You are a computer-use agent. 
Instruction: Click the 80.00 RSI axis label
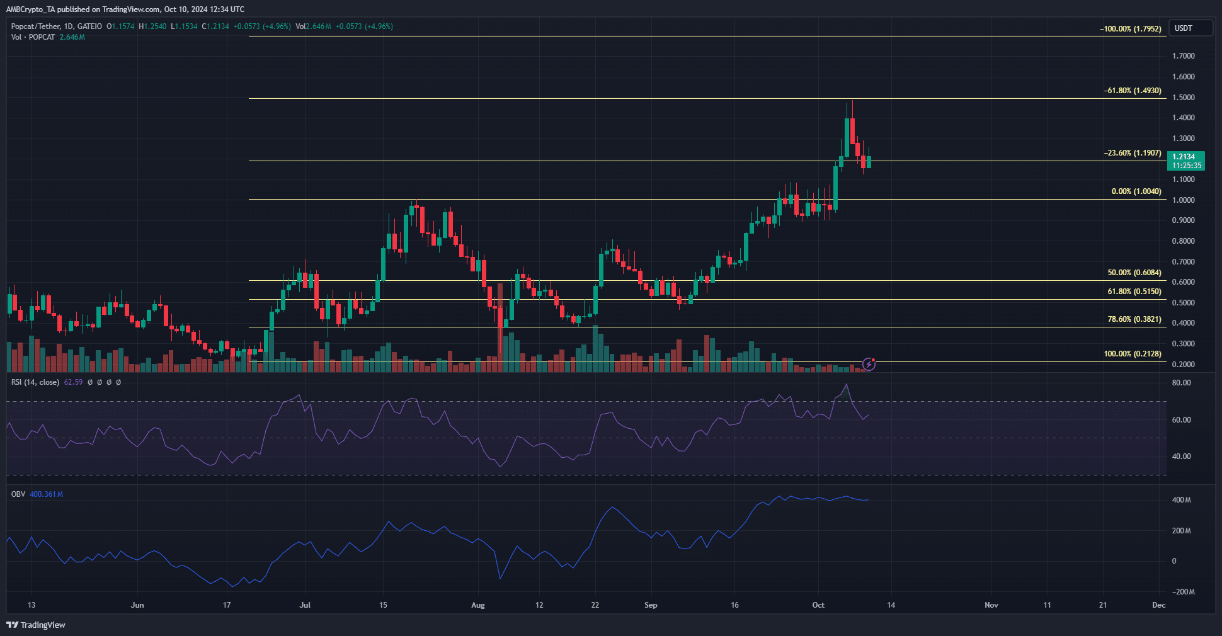pyautogui.click(x=1181, y=383)
